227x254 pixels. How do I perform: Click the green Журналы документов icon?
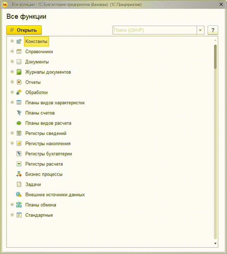tap(19, 72)
